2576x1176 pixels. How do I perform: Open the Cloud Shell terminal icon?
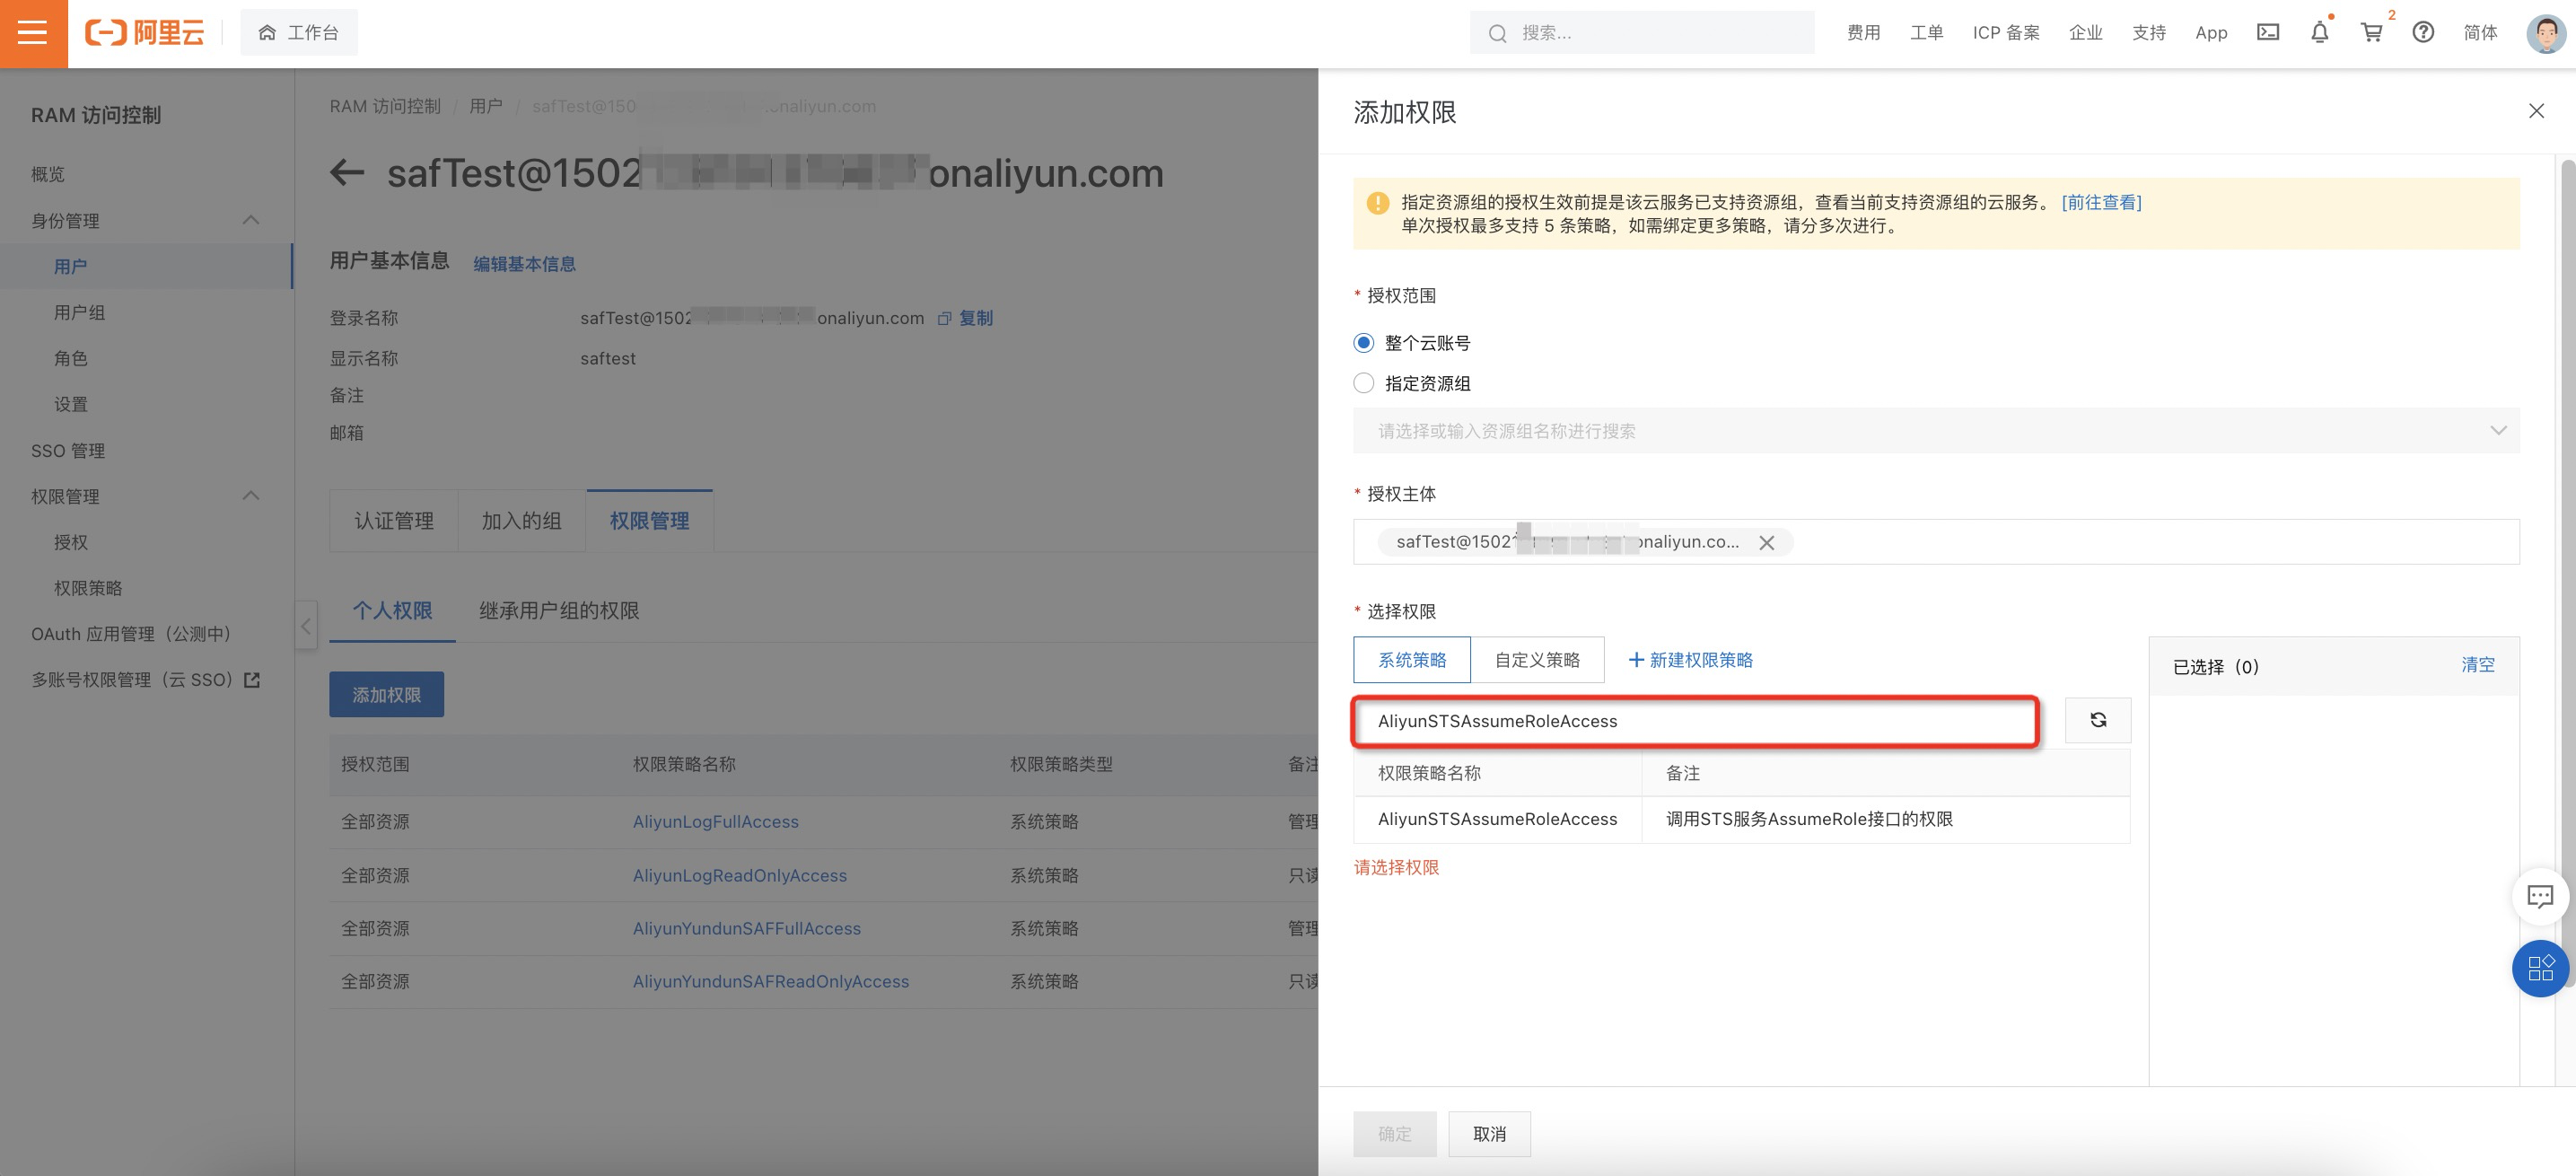(x=2267, y=32)
